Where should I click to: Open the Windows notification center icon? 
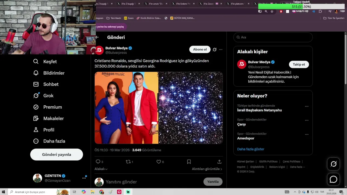coord(341,192)
